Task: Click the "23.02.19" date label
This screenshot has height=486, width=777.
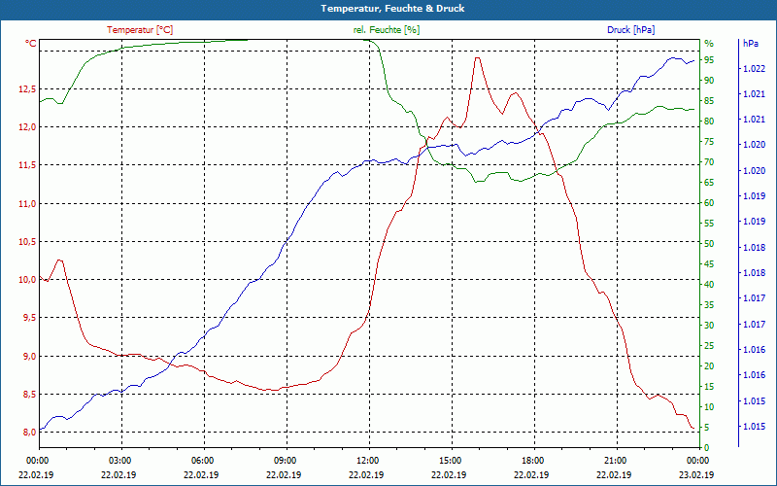Action: pyautogui.click(x=696, y=474)
